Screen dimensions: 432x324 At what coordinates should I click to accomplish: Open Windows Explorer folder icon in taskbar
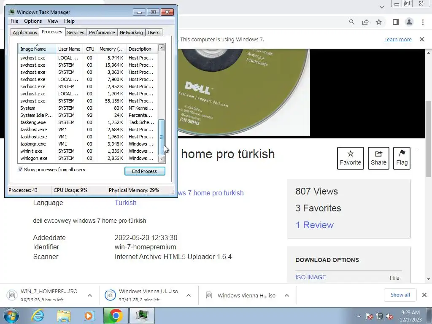point(64,316)
